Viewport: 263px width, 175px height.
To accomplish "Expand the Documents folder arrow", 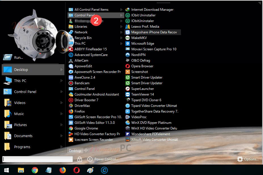I will coord(62,136).
